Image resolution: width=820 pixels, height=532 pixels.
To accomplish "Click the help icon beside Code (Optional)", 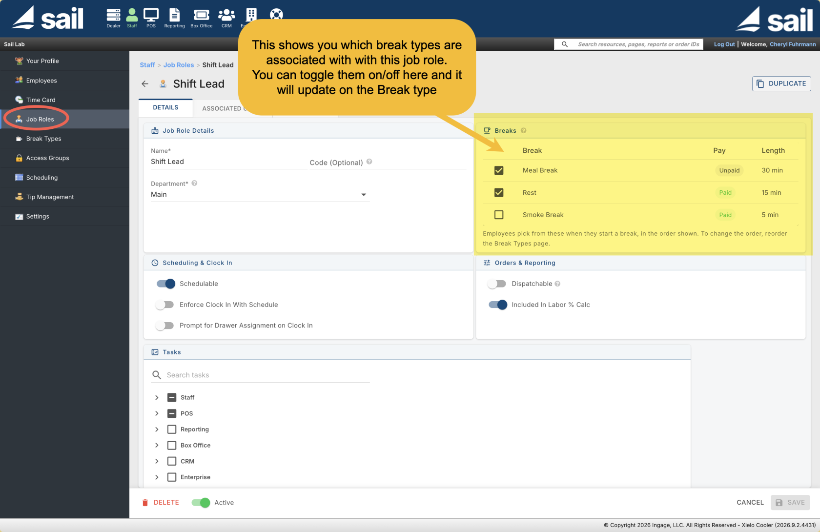I will [369, 162].
